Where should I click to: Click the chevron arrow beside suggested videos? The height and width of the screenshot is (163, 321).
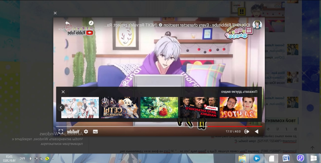pyautogui.click(x=61, y=108)
